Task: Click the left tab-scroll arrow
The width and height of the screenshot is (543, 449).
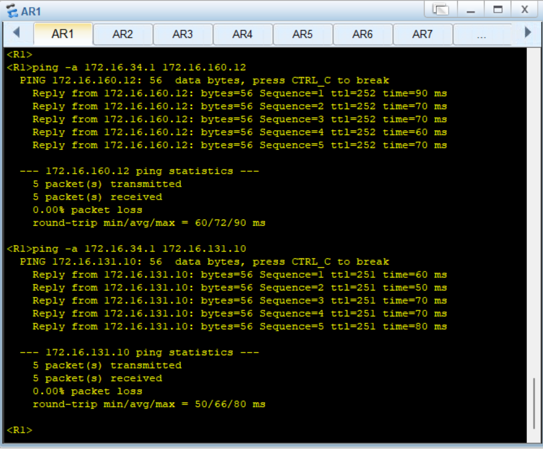Action: pos(18,33)
